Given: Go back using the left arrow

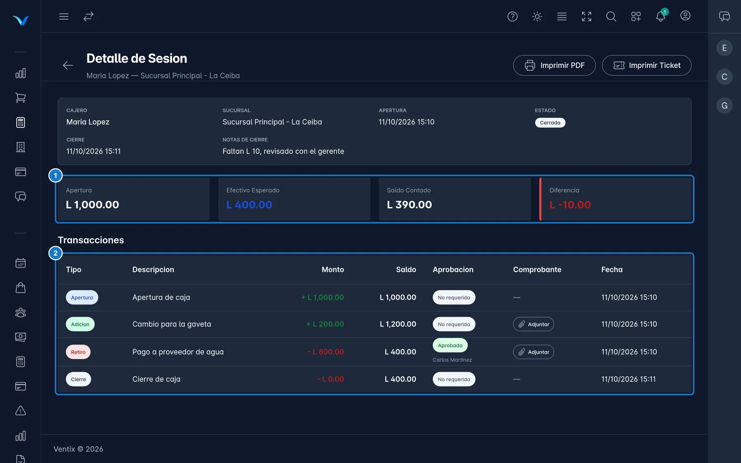Looking at the screenshot, I should click(x=68, y=65).
